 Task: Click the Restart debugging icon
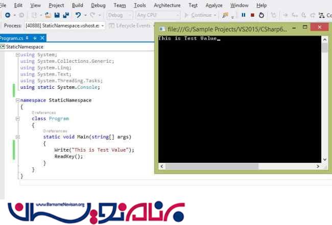tap(262, 15)
